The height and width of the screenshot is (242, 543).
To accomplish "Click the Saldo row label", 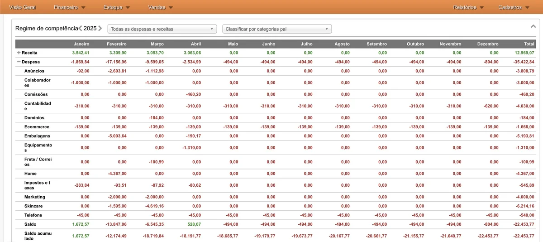I will pyautogui.click(x=30, y=224).
